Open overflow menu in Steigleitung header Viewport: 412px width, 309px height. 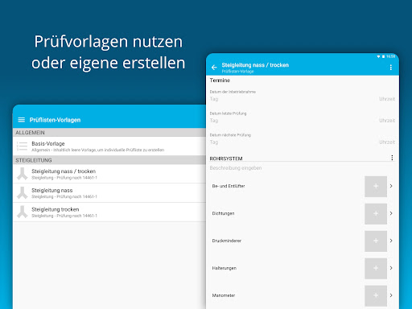tap(390, 68)
